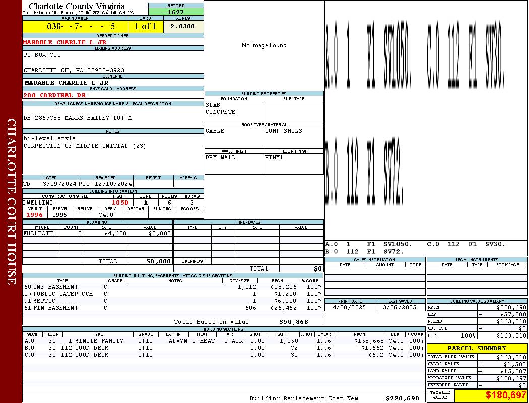The height and width of the screenshot is (403, 529).
Task: Click the C-HEAT heating value
Action: pyautogui.click(x=204, y=341)
